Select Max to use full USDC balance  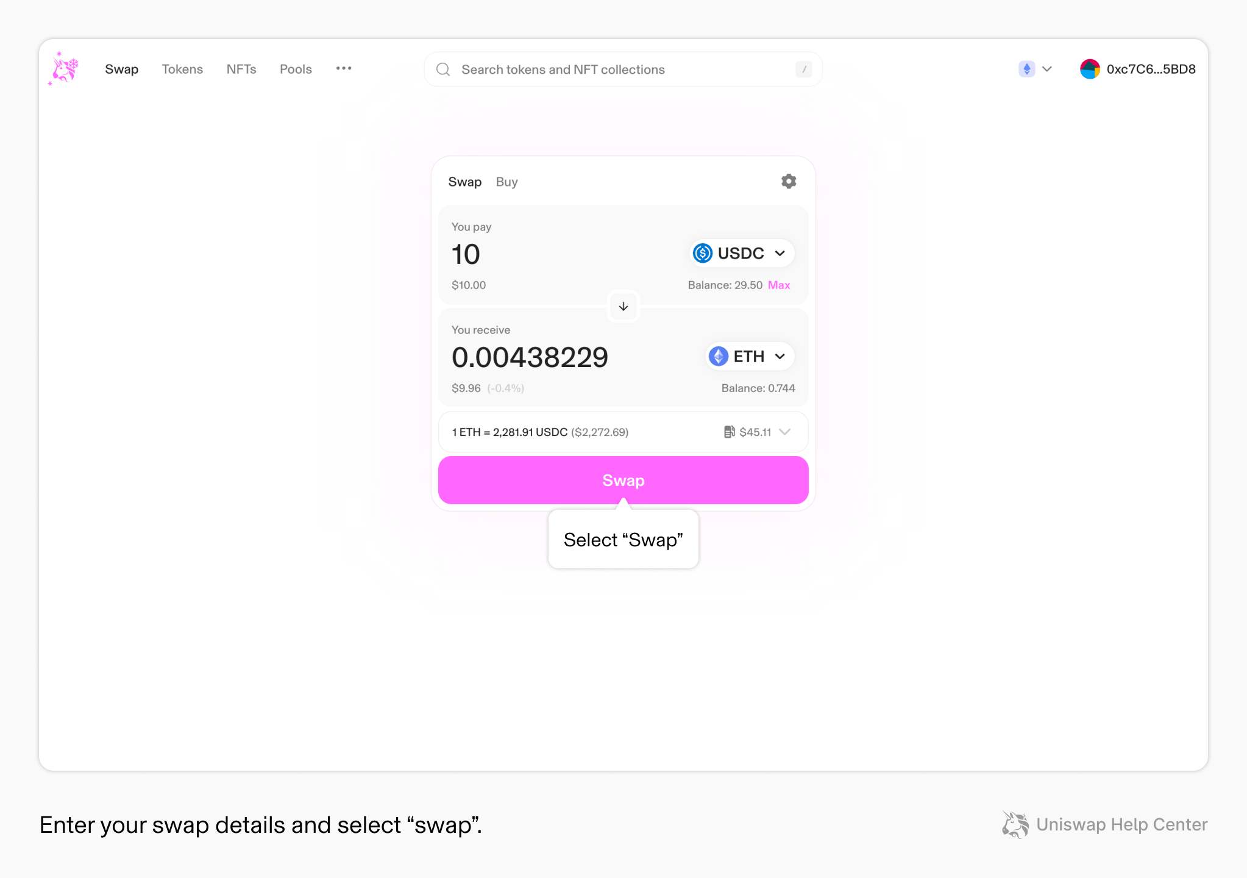pos(779,285)
